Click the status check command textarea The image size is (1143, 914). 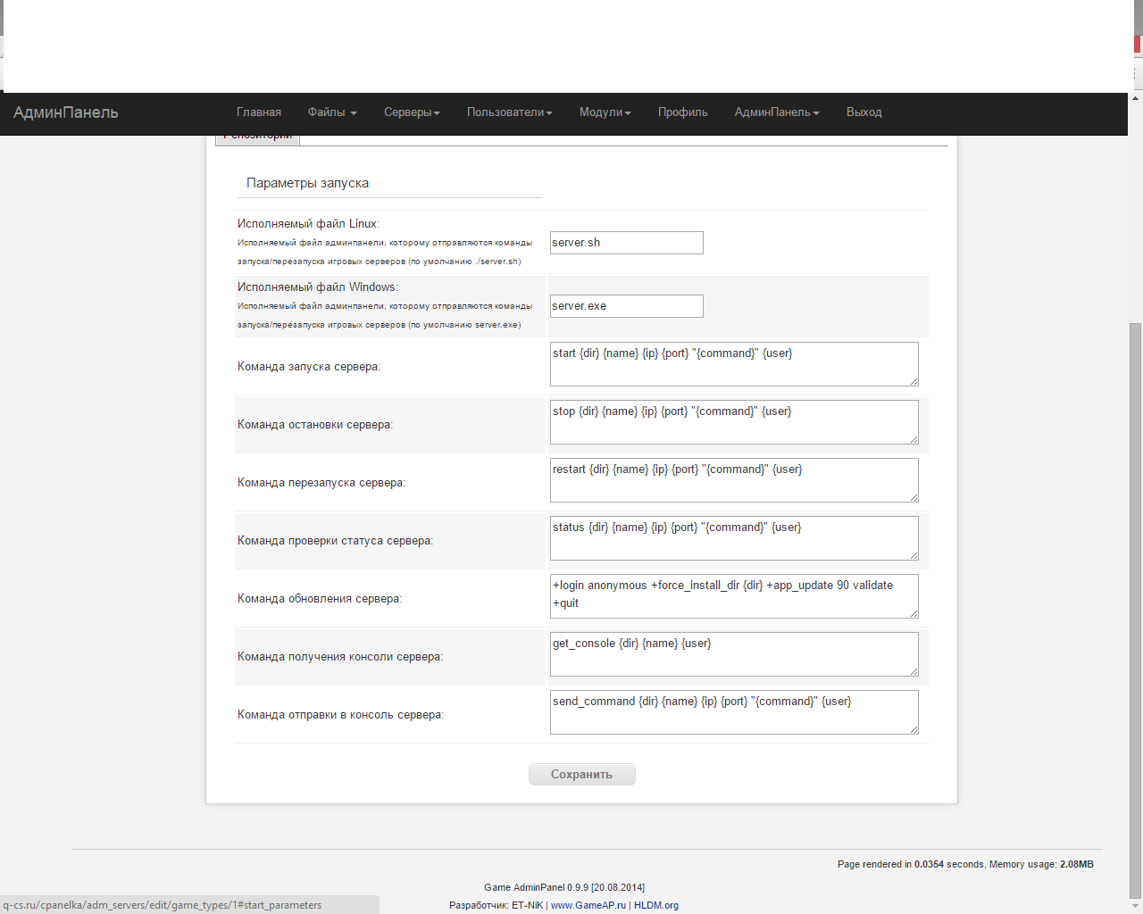pyautogui.click(x=733, y=538)
